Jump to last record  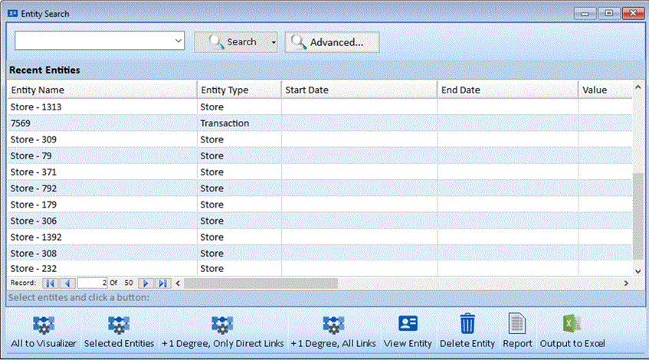coord(162,283)
